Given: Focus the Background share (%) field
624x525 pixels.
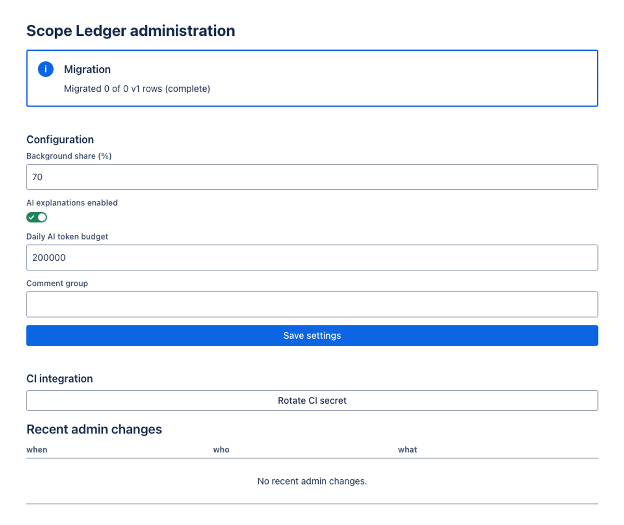Looking at the screenshot, I should tap(312, 177).
